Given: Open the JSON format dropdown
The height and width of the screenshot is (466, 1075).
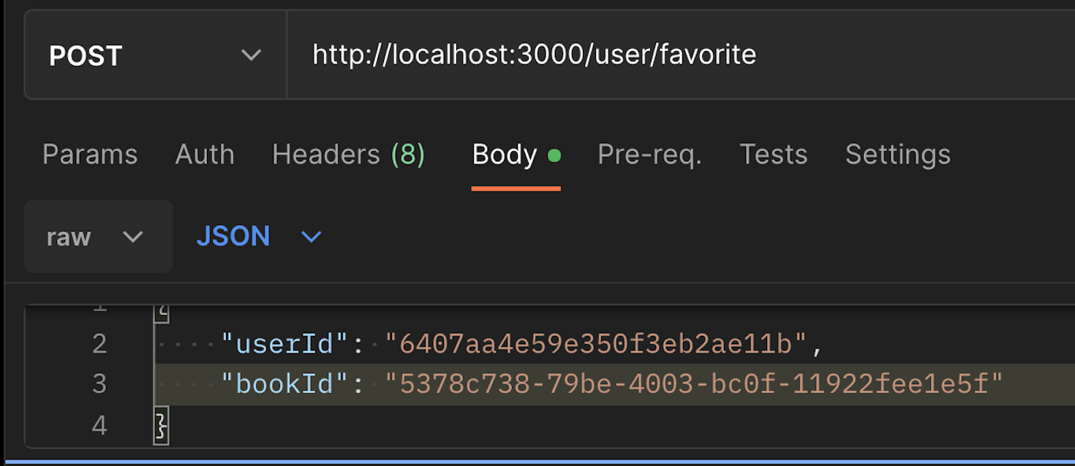Looking at the screenshot, I should click(x=259, y=237).
